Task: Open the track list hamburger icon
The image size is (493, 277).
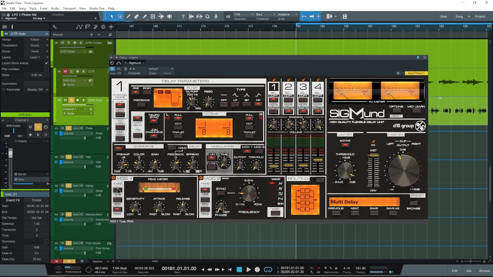Action: (x=5, y=27)
